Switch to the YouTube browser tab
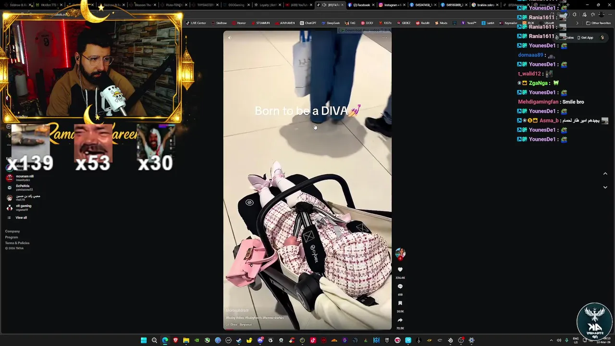Viewport: 615px width, 346px height. pos(298,5)
